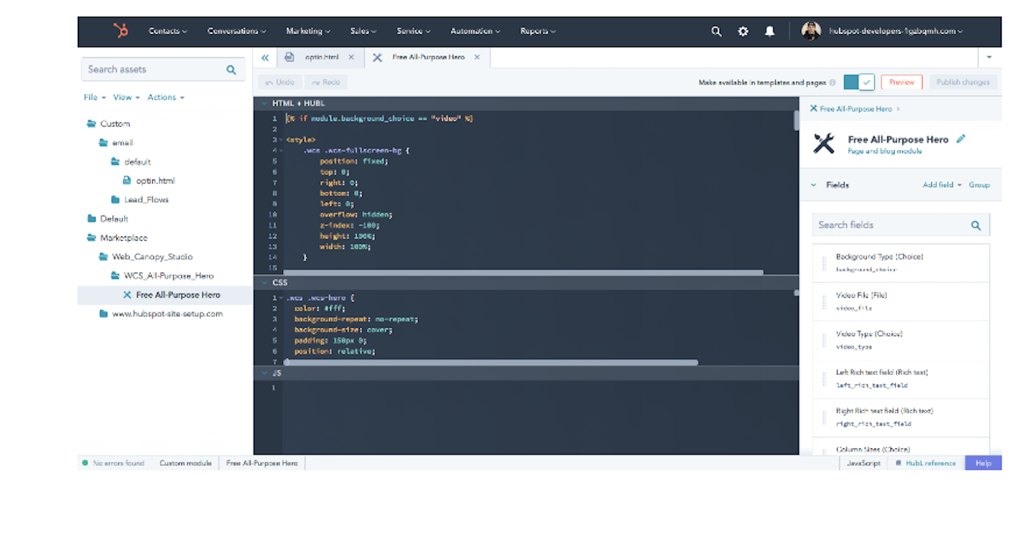The height and width of the screenshot is (544, 1031).
Task: Click the info icon beside Make available
Action: tap(833, 82)
